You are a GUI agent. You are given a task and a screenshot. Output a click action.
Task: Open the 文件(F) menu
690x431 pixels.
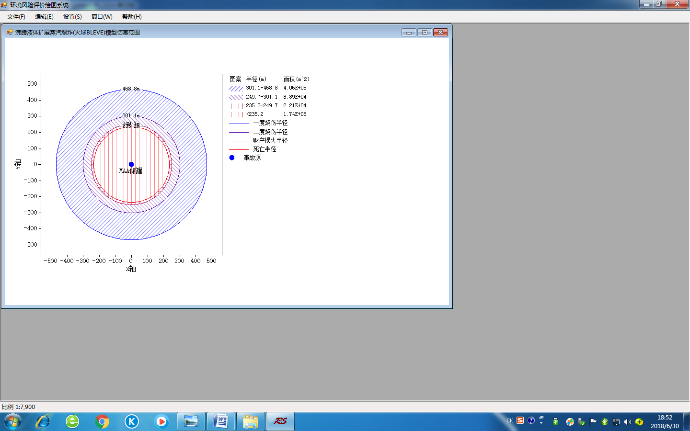pyautogui.click(x=16, y=16)
